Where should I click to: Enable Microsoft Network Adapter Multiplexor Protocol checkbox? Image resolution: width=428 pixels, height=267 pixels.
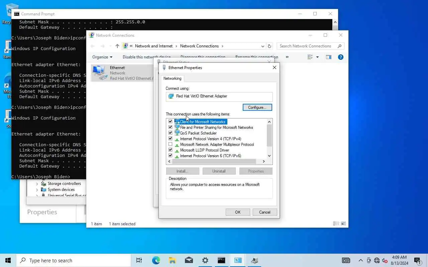pyautogui.click(x=171, y=144)
